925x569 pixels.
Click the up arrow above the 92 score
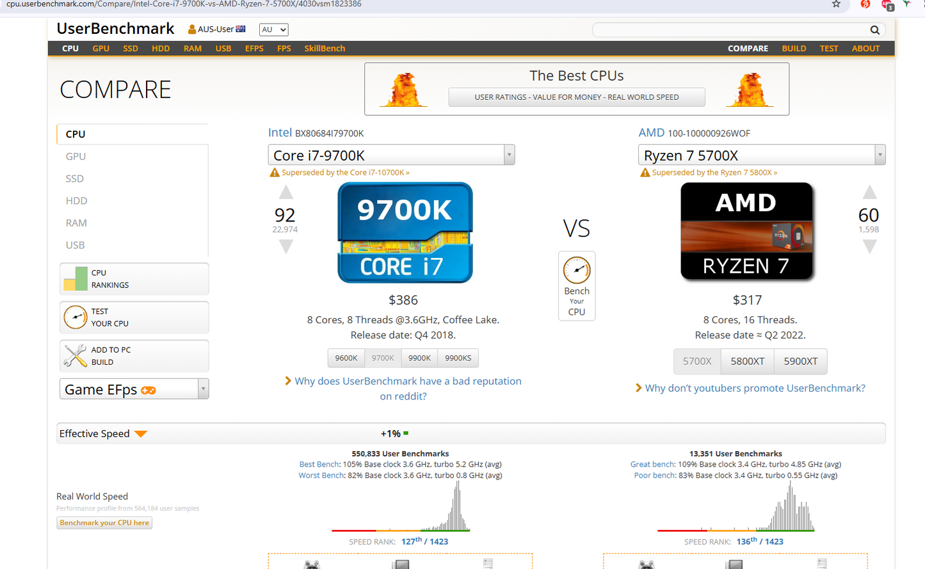click(286, 191)
